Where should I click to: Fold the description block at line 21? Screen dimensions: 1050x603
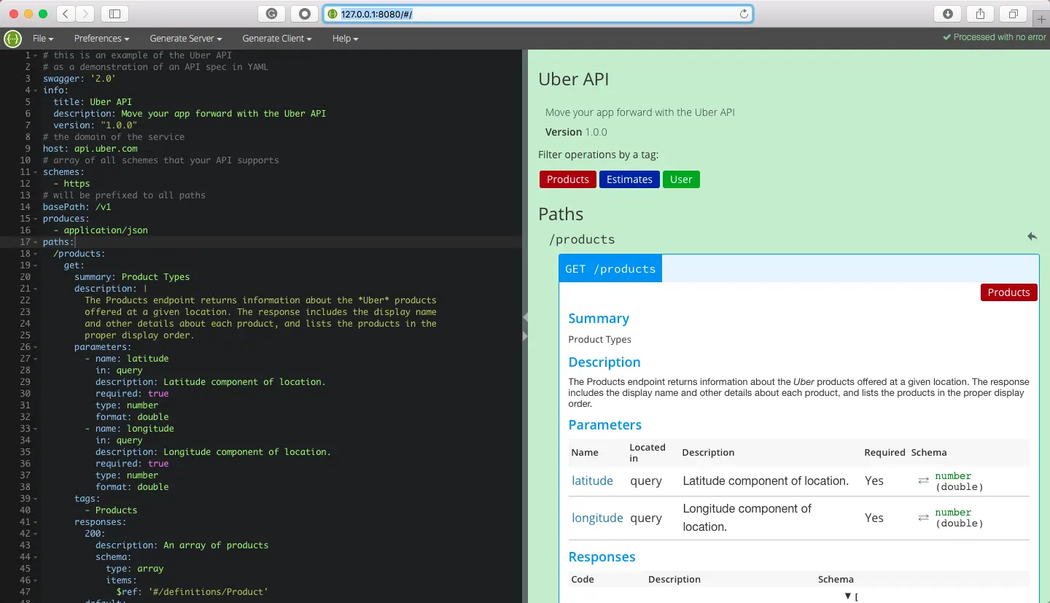tap(36, 289)
